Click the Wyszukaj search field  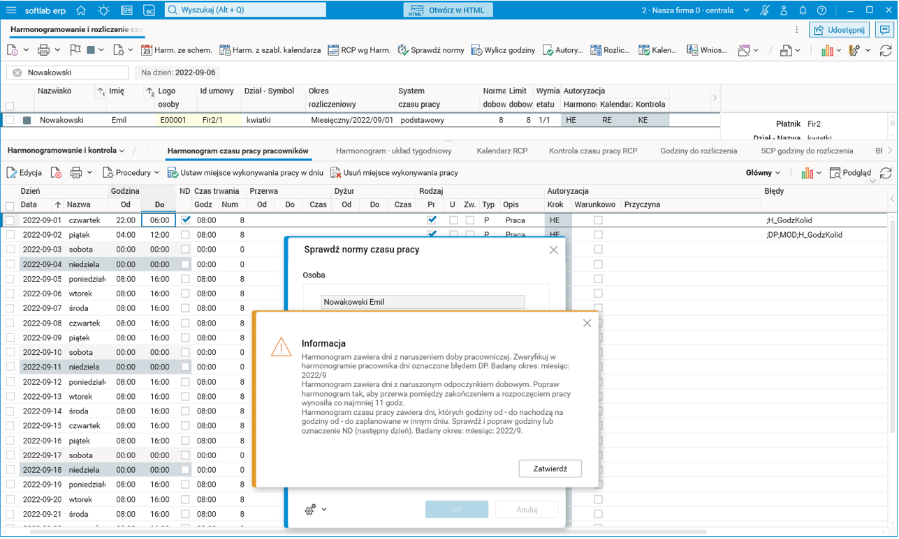[245, 10]
